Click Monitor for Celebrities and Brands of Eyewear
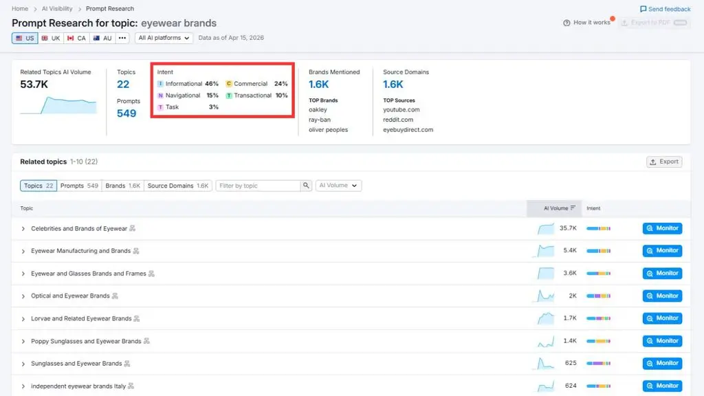The width and height of the screenshot is (704, 396). 662,228
